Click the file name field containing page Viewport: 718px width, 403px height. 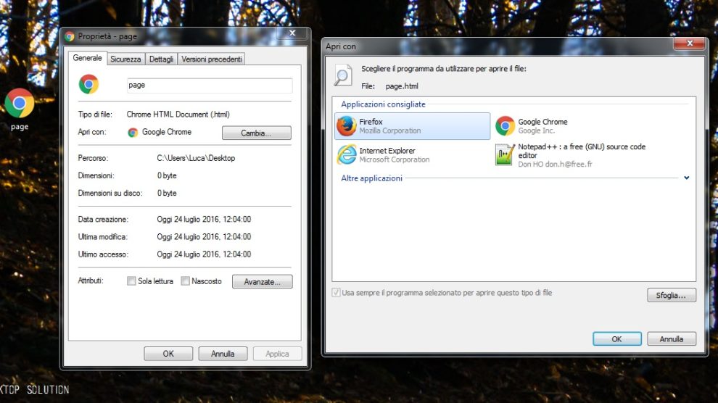pos(210,85)
